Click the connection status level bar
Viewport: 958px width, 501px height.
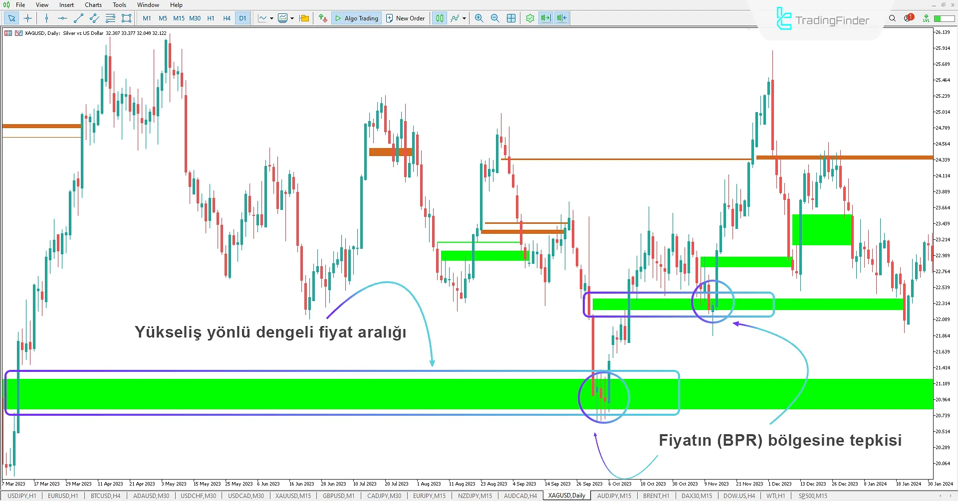click(944, 18)
